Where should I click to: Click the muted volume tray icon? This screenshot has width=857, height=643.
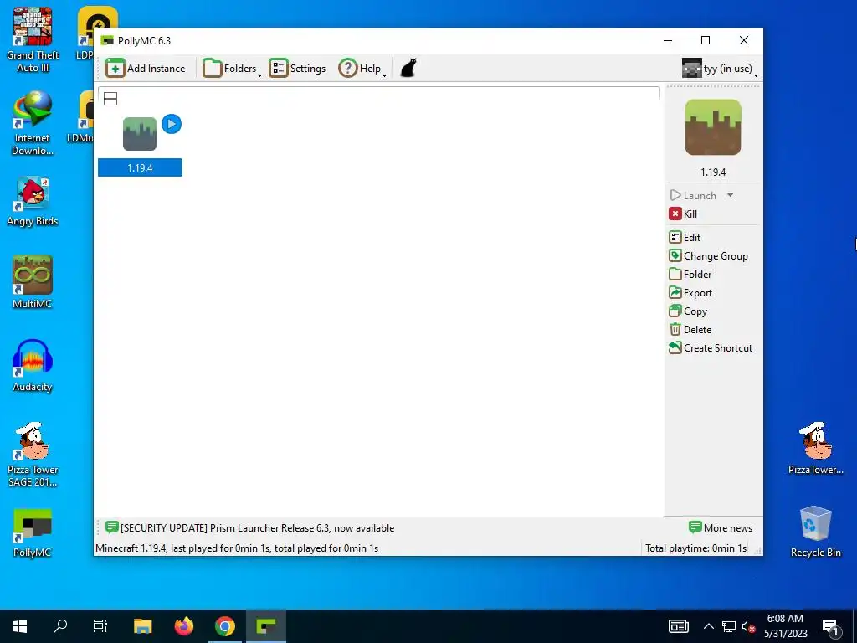[x=748, y=626]
